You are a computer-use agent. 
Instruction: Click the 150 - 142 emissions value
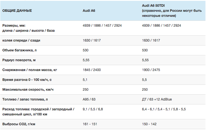tap(149, 124)
